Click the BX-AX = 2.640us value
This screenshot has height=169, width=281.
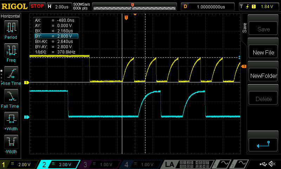(65, 42)
